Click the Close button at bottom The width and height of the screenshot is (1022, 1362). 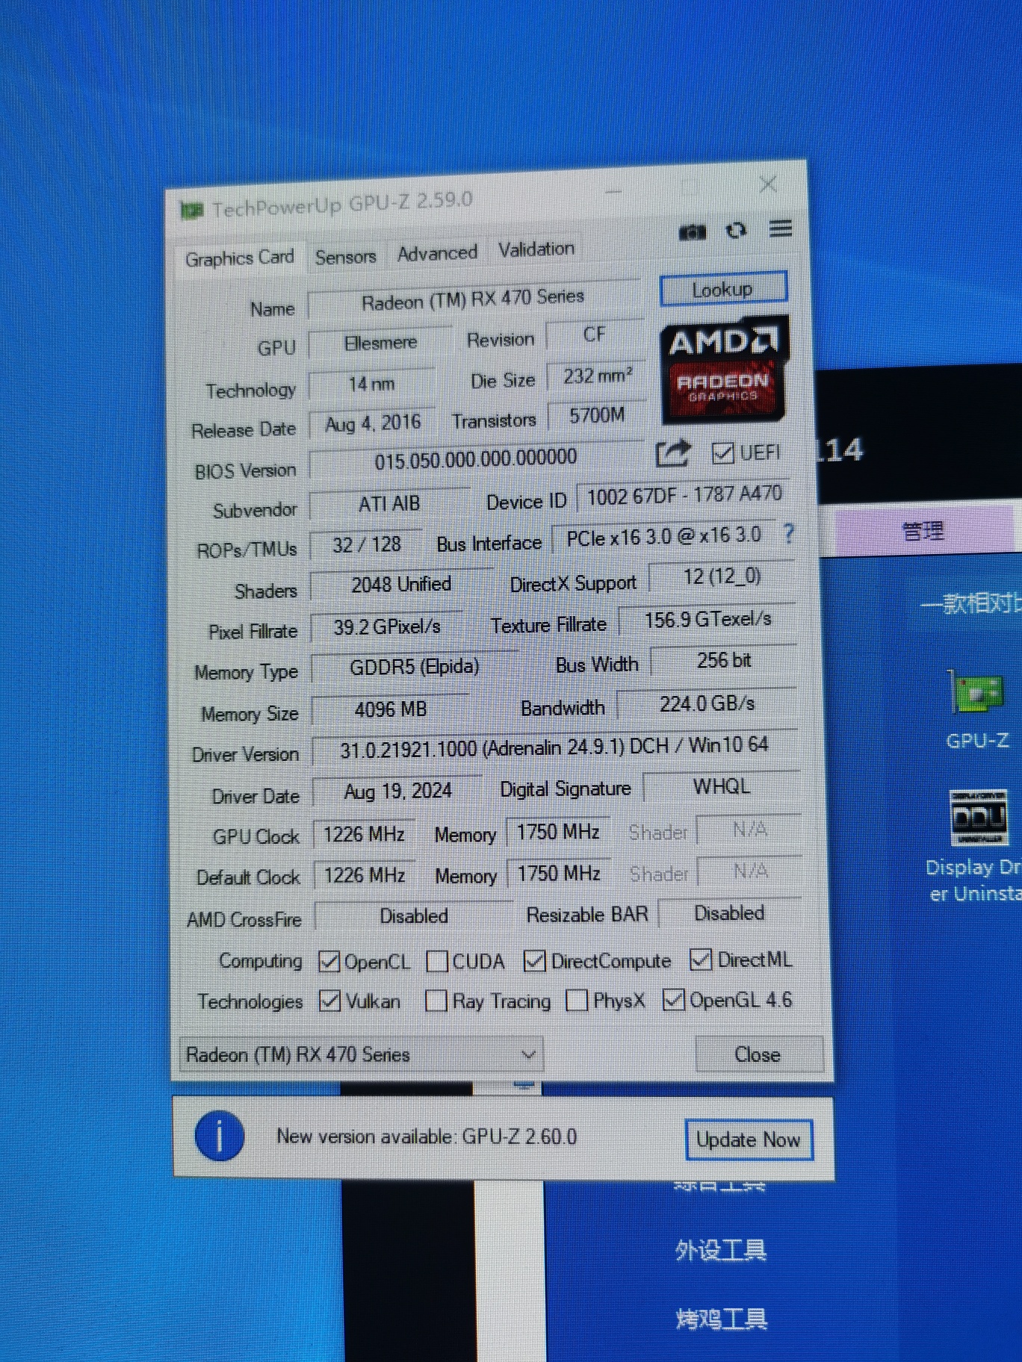pyautogui.click(x=758, y=1054)
